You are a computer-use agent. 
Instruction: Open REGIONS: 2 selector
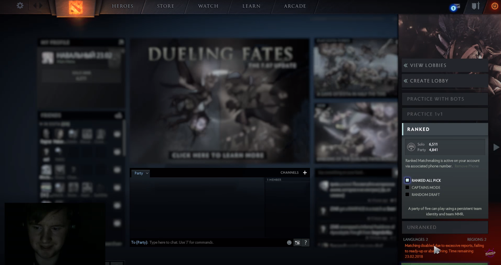[x=476, y=240]
